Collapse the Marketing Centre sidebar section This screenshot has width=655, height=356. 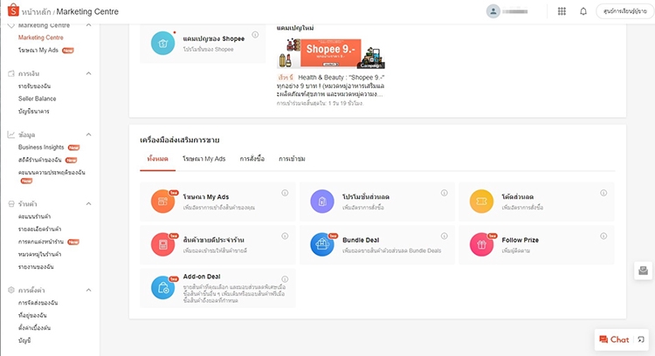coord(88,25)
